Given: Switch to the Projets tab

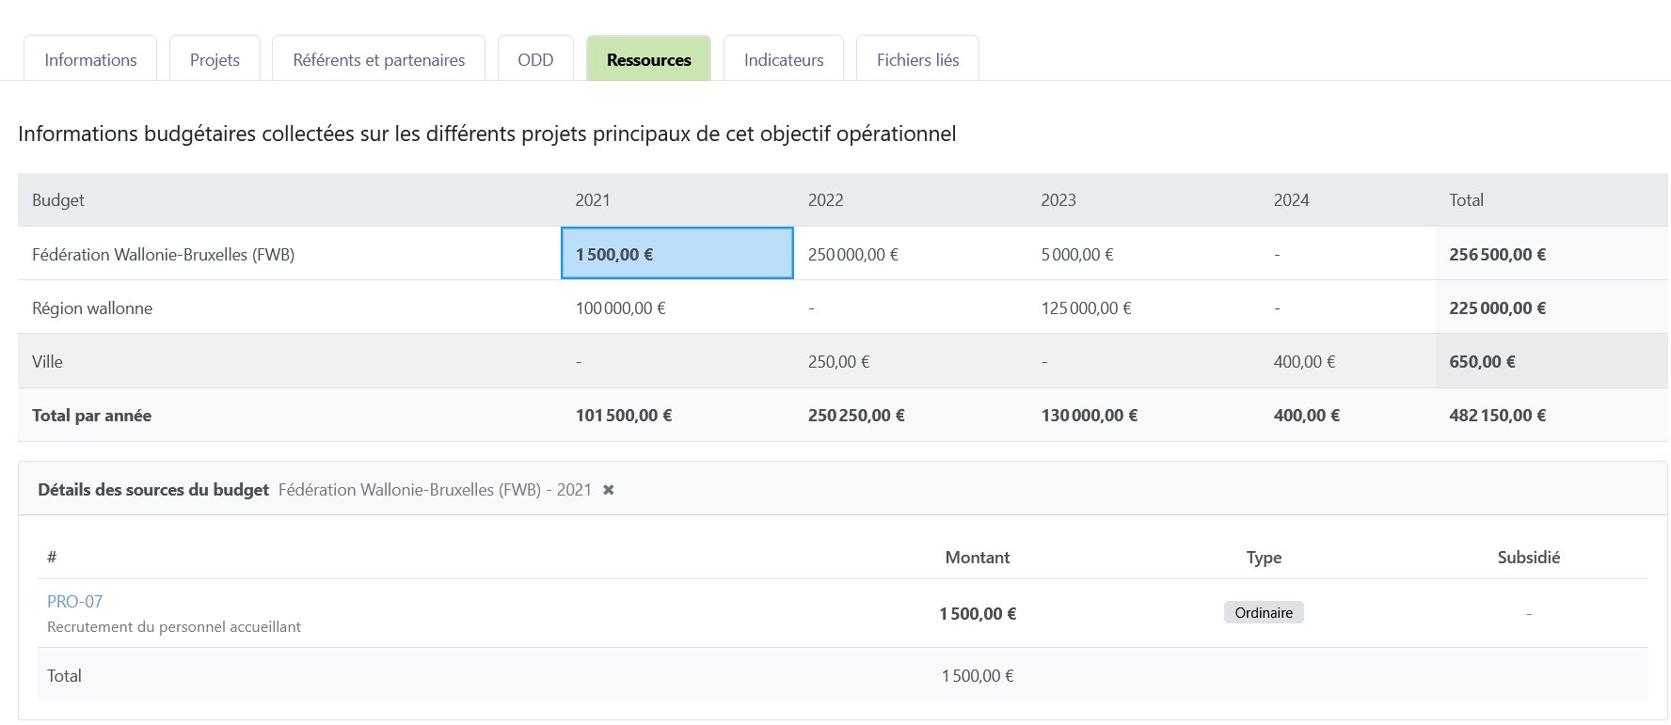Looking at the screenshot, I should (215, 59).
